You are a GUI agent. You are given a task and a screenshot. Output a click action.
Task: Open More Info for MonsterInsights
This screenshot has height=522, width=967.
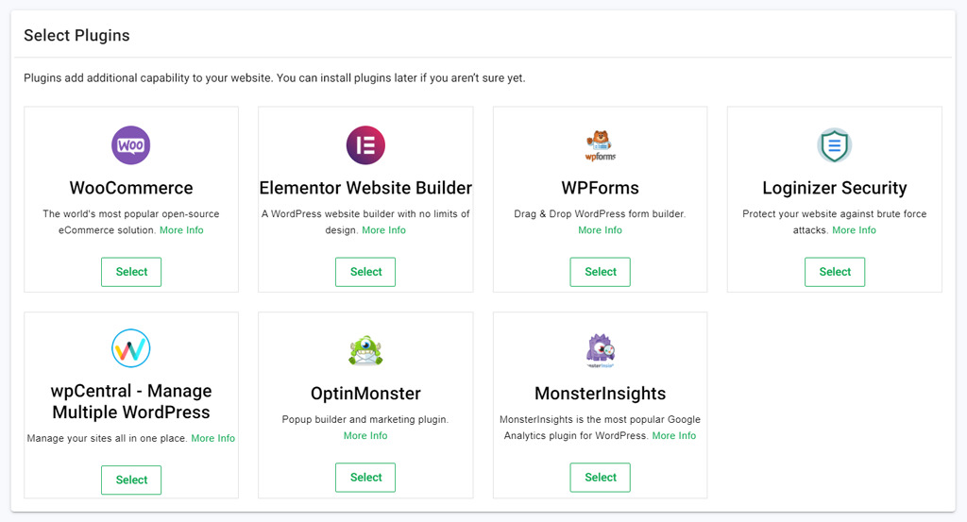pyautogui.click(x=674, y=436)
